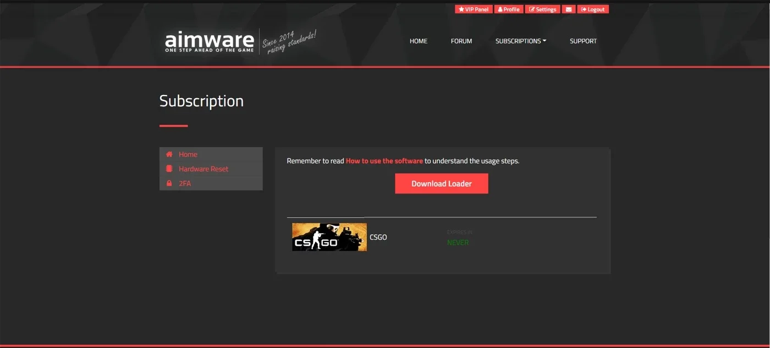The height and width of the screenshot is (348, 770).
Task: Click the green NEVER expiry text
Action: 458,243
